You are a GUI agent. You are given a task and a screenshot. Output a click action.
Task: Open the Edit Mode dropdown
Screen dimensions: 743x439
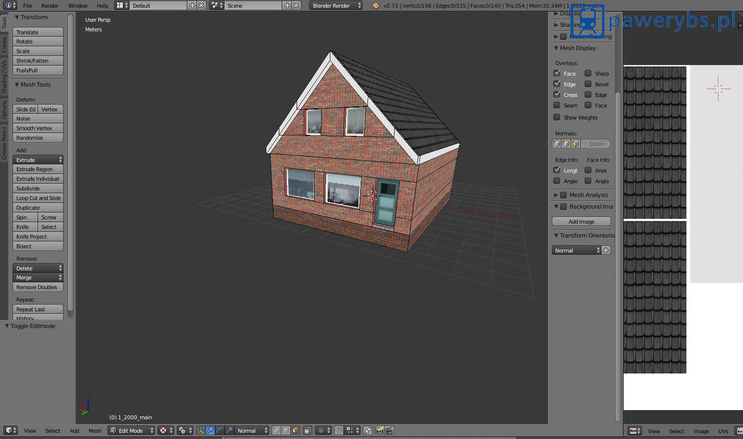click(x=131, y=430)
